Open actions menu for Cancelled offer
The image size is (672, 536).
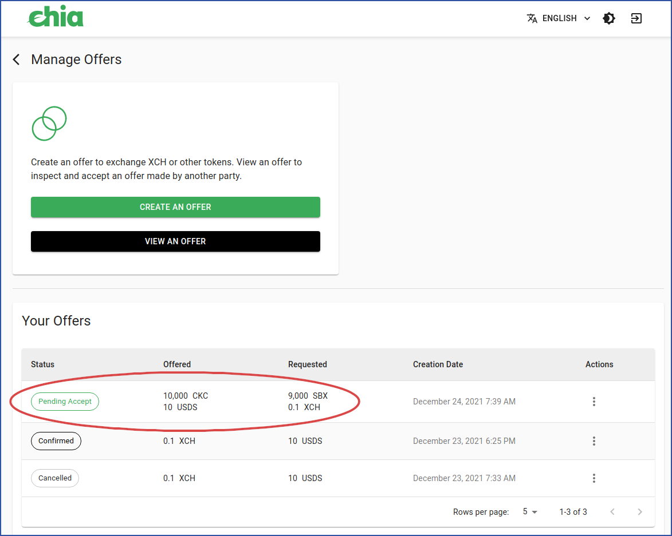coord(594,478)
